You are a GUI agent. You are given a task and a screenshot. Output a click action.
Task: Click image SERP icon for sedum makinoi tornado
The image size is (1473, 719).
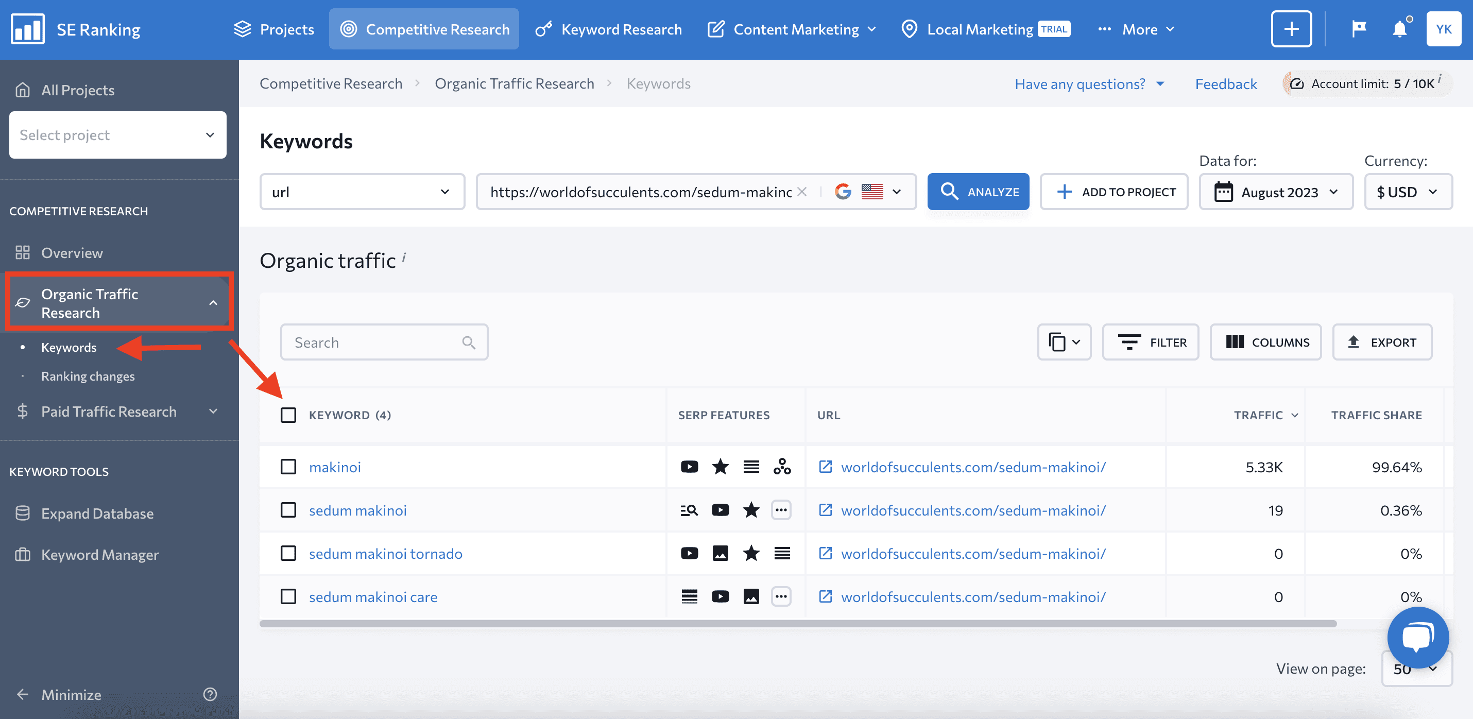pos(720,553)
